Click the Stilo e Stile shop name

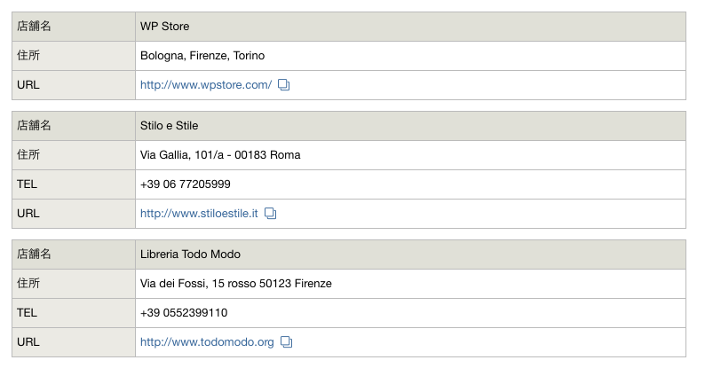point(169,126)
